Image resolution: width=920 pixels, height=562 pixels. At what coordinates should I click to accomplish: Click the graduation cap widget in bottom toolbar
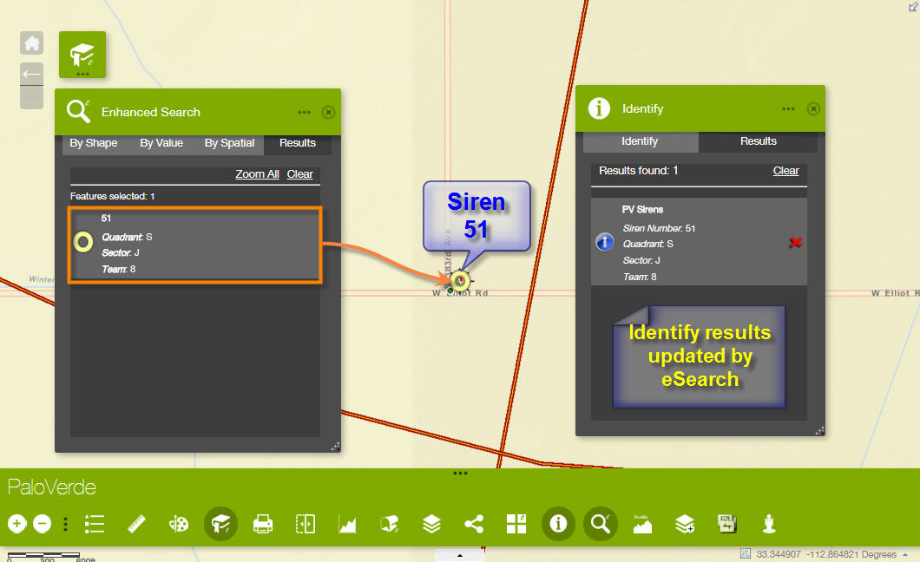(220, 523)
